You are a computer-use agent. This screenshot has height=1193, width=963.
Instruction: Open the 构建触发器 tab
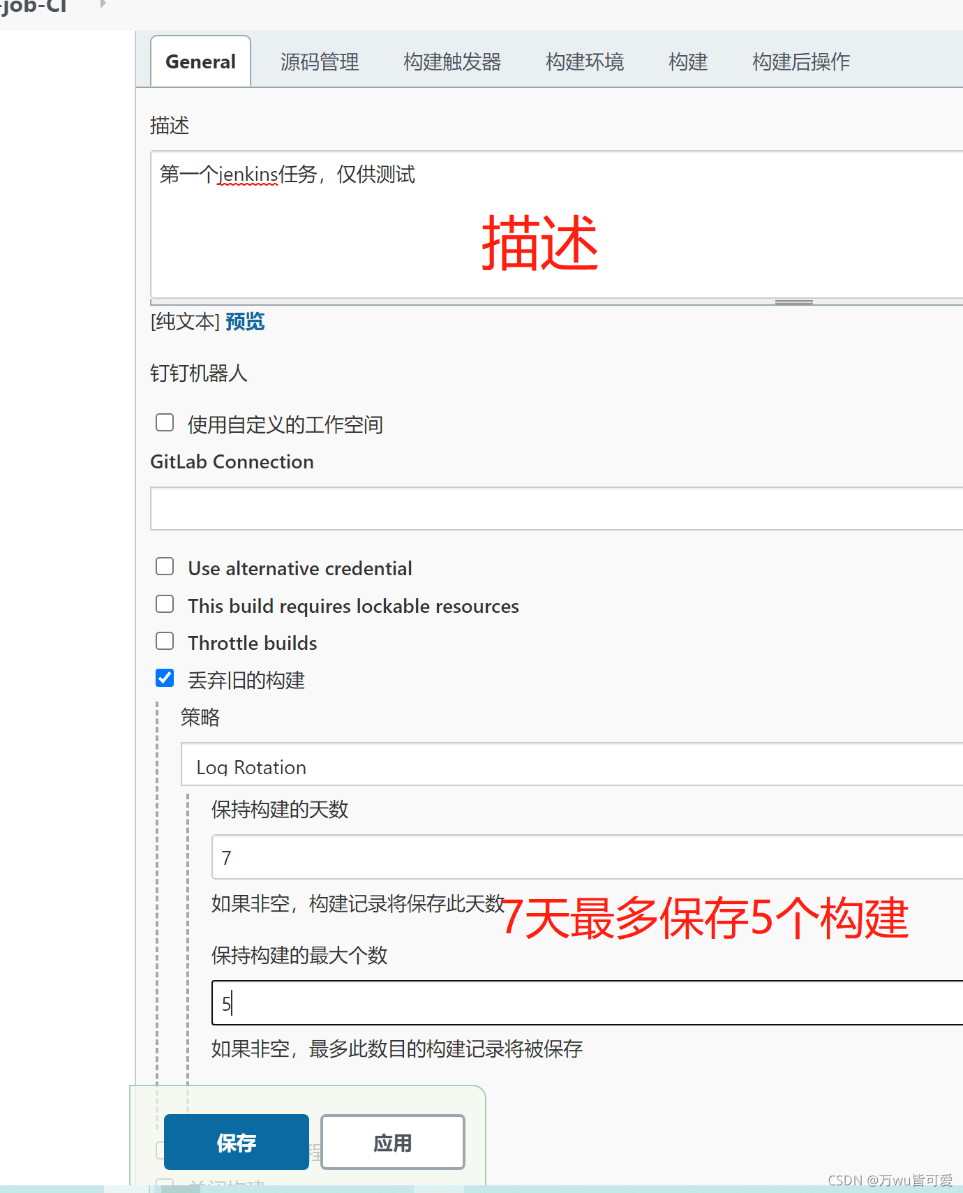[x=452, y=61]
